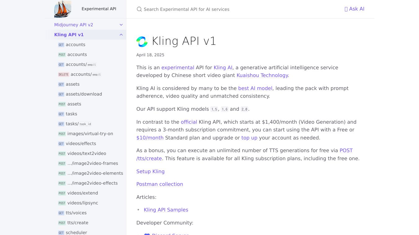Viewport: 419px width, 235px height.
Task: Click the Kling swirl logo icon
Action: coord(142,41)
